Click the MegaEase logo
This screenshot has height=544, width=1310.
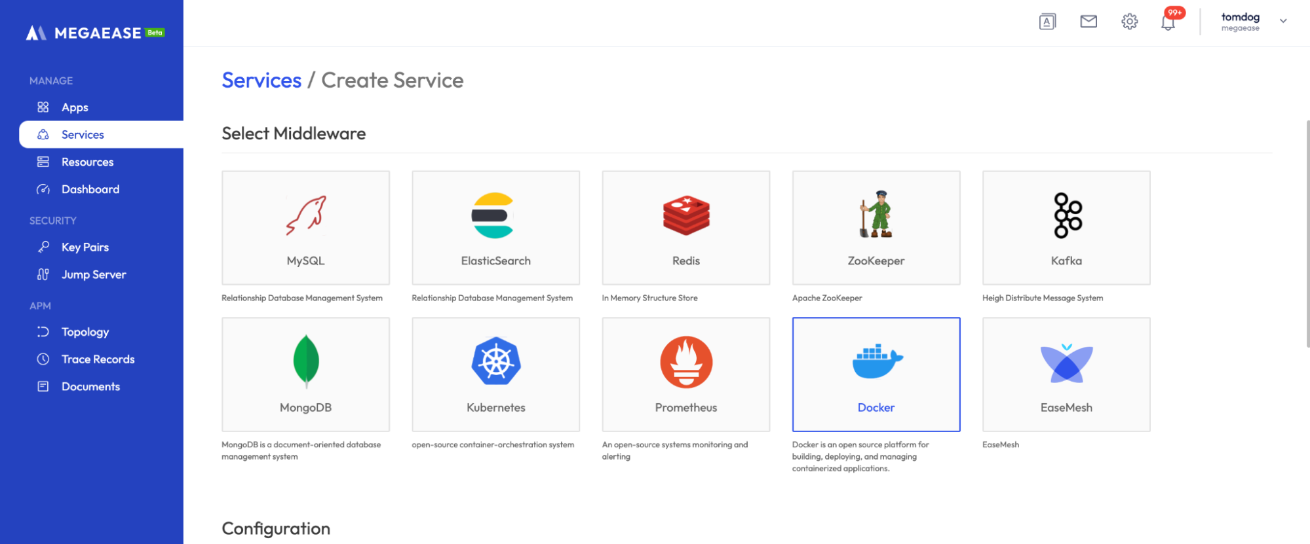click(83, 33)
